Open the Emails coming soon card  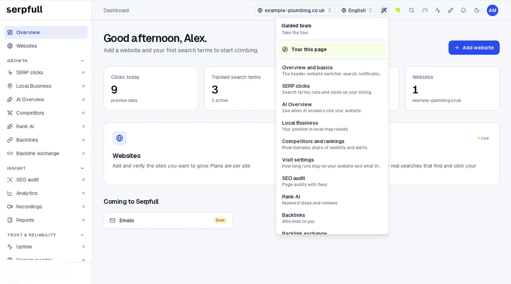(168, 221)
